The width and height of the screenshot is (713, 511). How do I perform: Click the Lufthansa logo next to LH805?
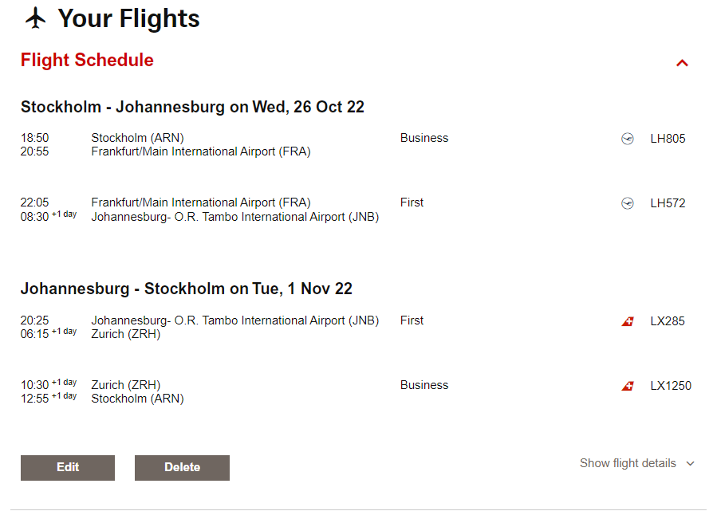click(x=627, y=139)
